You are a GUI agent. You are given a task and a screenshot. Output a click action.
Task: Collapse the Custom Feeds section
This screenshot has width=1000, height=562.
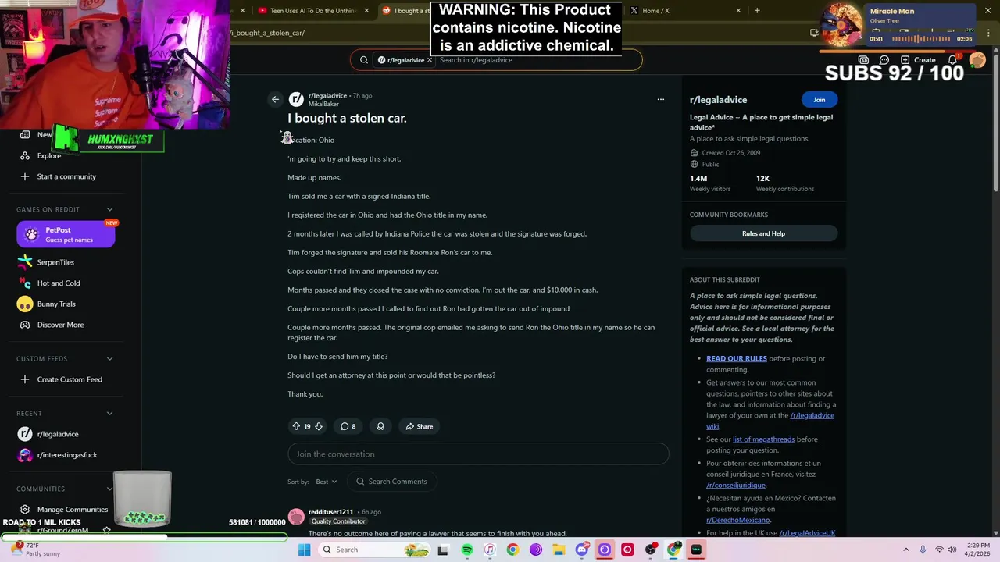coord(109,358)
